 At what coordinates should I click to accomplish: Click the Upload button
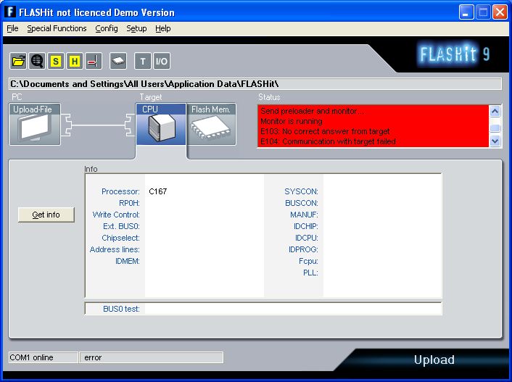tap(434, 360)
